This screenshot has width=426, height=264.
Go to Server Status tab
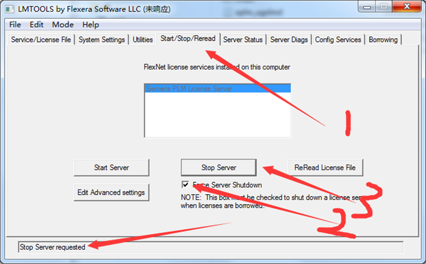tap(243, 40)
